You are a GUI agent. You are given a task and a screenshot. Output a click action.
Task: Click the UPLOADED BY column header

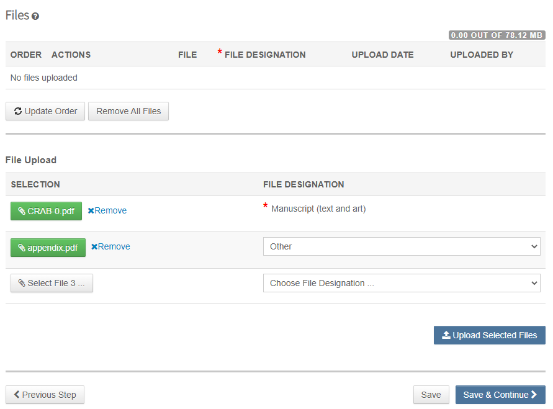[482, 55]
